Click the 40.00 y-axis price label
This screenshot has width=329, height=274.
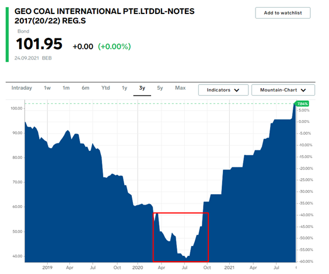[x=17, y=256]
